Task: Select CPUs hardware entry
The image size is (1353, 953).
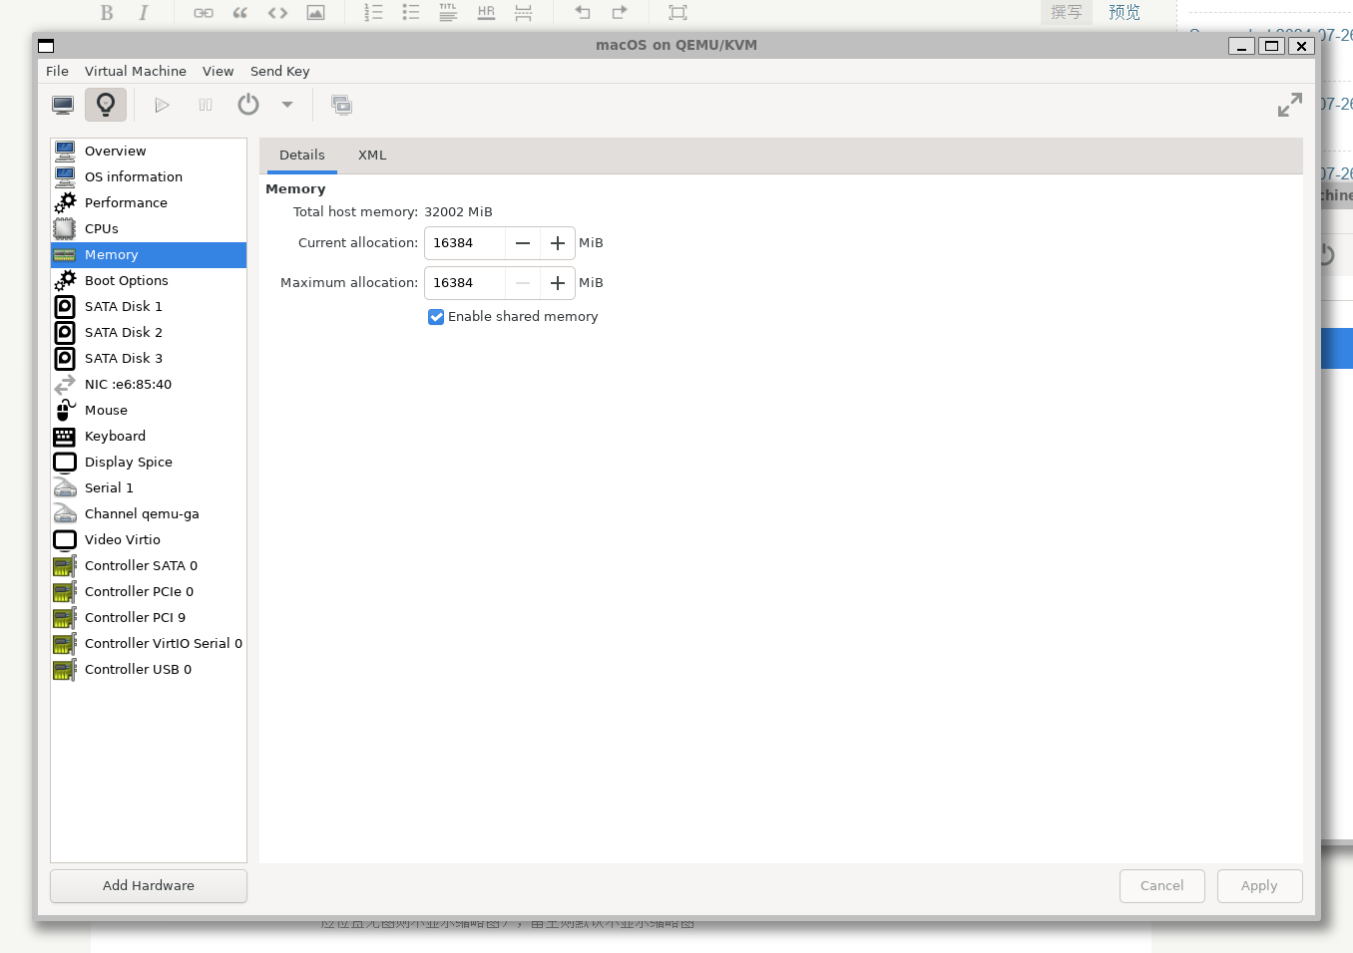Action: pos(149,229)
